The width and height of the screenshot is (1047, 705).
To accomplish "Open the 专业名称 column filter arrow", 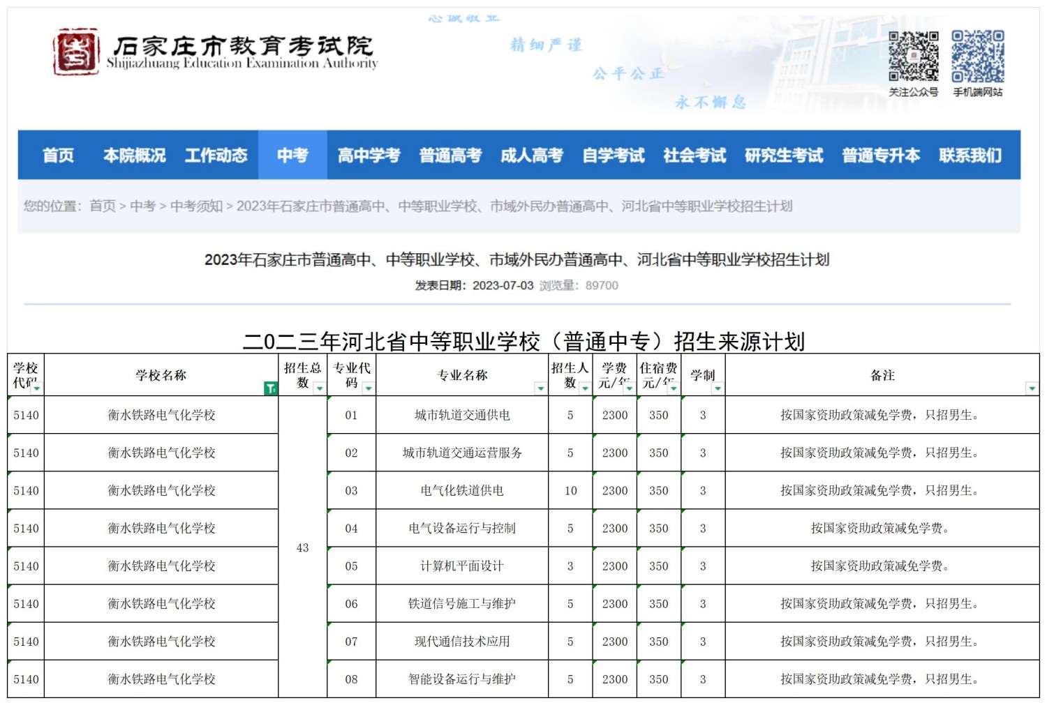I will click(540, 388).
